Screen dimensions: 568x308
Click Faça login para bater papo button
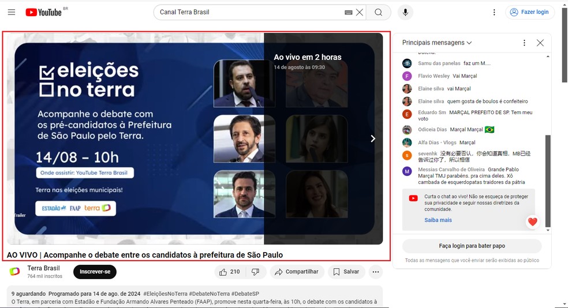tap(472, 246)
